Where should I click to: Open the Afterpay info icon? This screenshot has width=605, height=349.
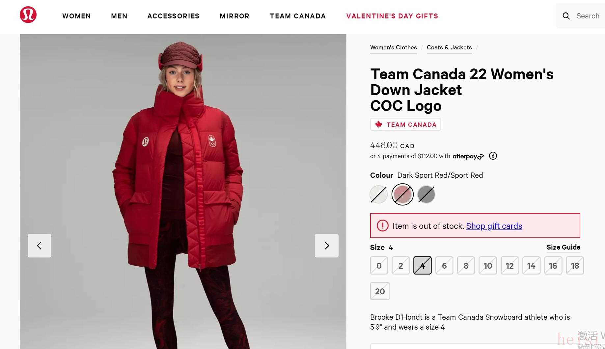pos(493,156)
